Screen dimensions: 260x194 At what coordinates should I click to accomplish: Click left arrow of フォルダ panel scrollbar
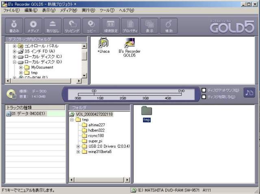[x=71, y=180]
